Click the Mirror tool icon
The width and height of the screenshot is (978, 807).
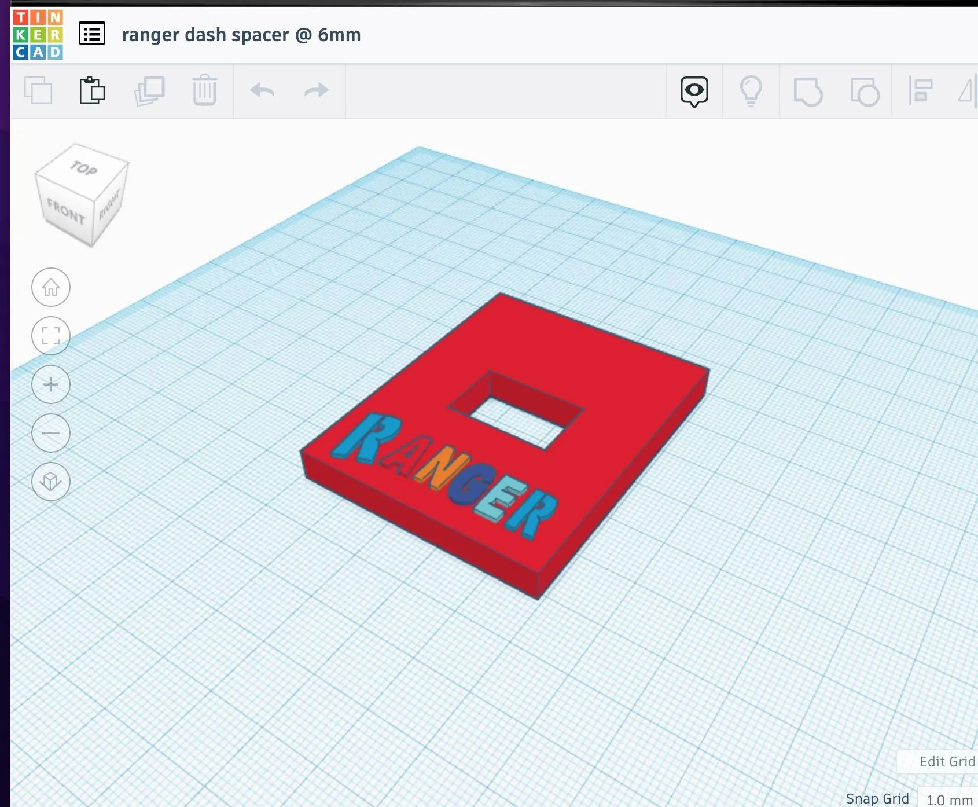tap(968, 91)
